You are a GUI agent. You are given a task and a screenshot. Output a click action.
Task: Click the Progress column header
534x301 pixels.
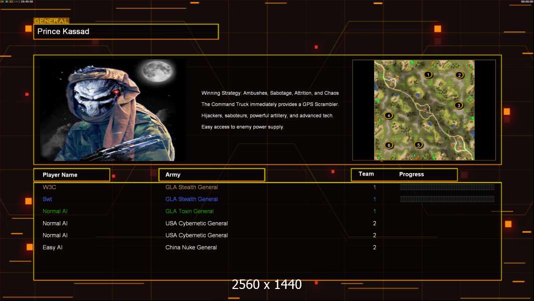tap(411, 174)
